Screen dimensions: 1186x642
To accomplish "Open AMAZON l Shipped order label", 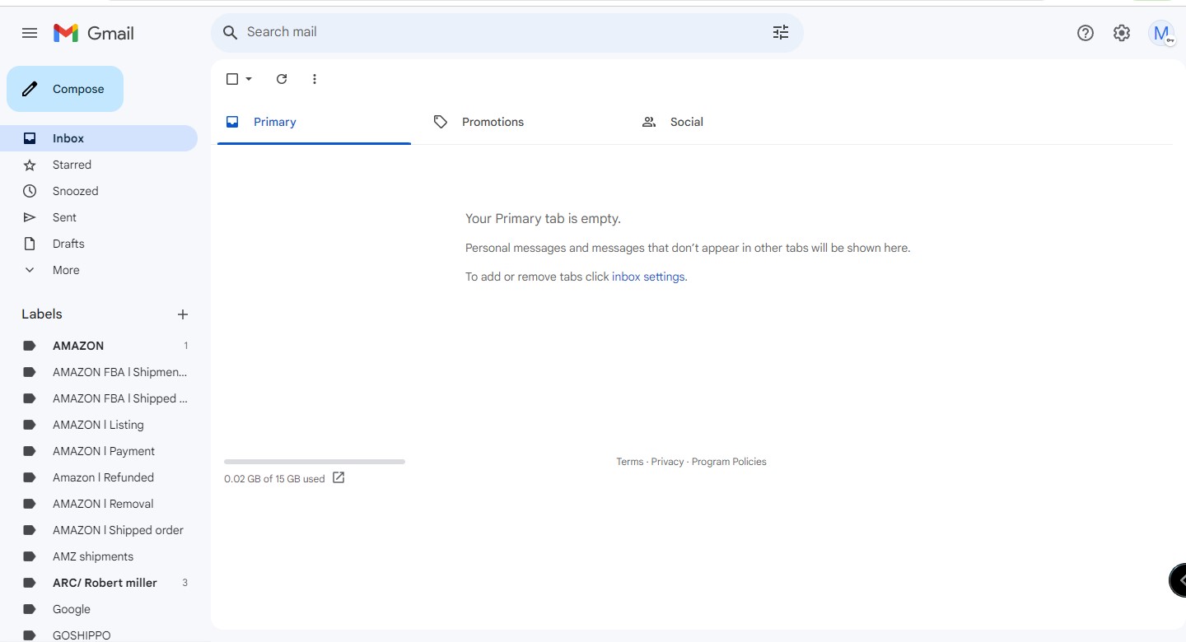I will pyautogui.click(x=99, y=530).
